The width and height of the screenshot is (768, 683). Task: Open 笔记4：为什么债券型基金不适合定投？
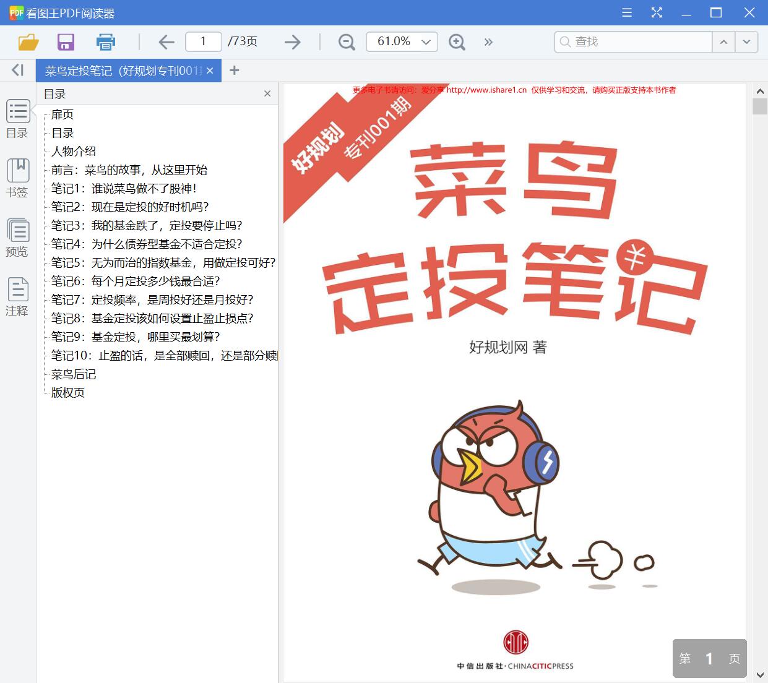(147, 244)
